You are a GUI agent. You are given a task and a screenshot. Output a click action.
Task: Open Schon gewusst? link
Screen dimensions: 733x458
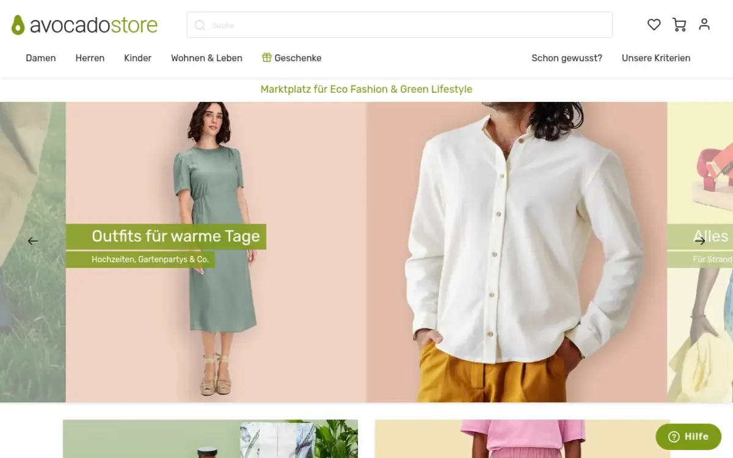coord(567,58)
